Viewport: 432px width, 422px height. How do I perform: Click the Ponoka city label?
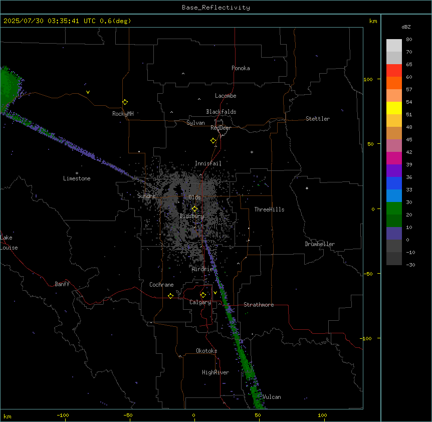pos(241,68)
